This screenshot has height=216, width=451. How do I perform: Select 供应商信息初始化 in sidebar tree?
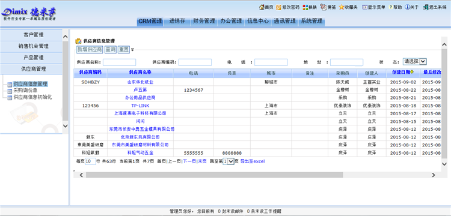[x=33, y=98]
